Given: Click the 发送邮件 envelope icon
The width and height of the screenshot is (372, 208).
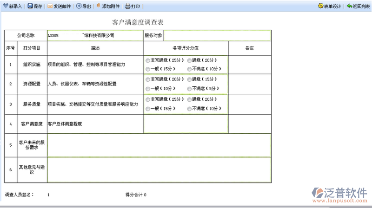Looking at the screenshot, I should point(50,6).
